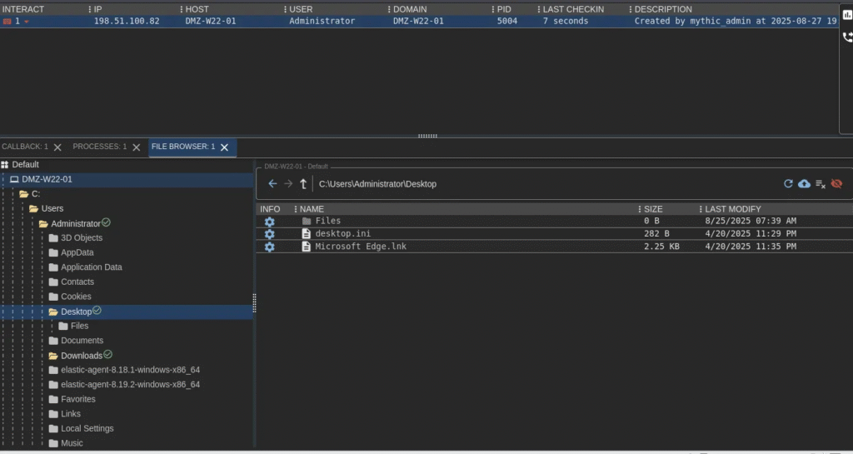Refresh the current directory listing
This screenshot has height=454, width=853.
788,184
